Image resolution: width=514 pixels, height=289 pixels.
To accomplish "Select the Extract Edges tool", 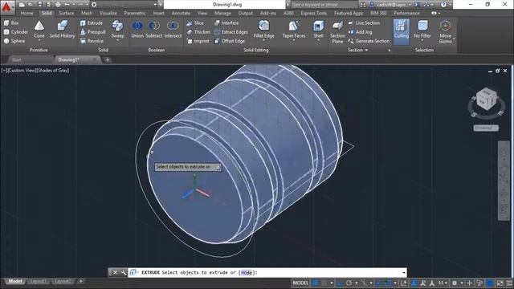I will pyautogui.click(x=230, y=32).
